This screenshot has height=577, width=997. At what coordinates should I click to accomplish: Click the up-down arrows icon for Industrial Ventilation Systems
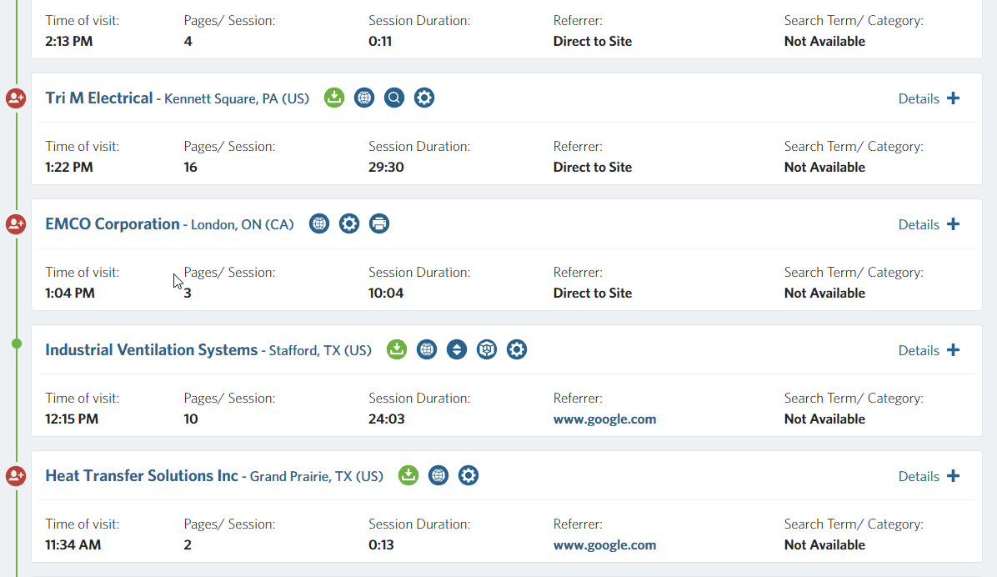coord(456,349)
